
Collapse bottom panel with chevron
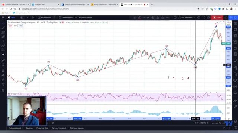pyautogui.click(x=224, y=128)
